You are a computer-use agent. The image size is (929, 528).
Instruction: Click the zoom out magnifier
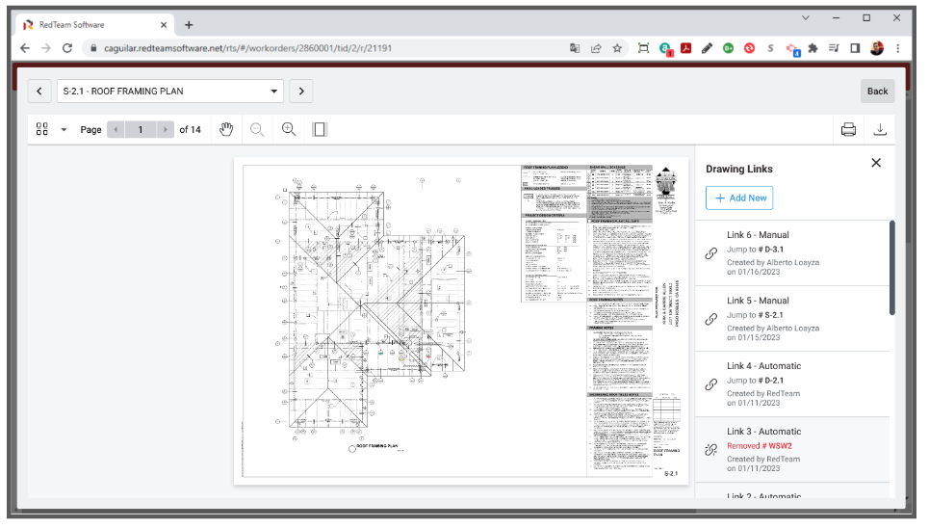click(x=257, y=129)
